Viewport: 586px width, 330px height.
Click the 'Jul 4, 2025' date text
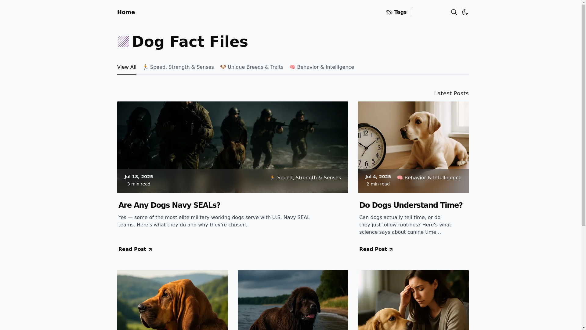378,177
